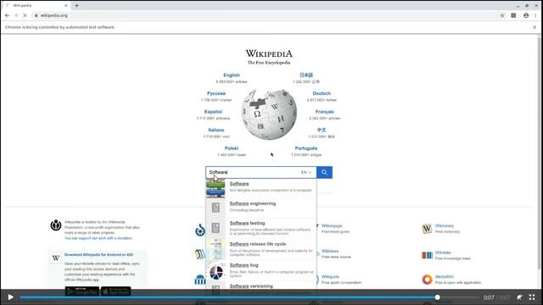Open the EN language dropdown in search

click(x=306, y=172)
